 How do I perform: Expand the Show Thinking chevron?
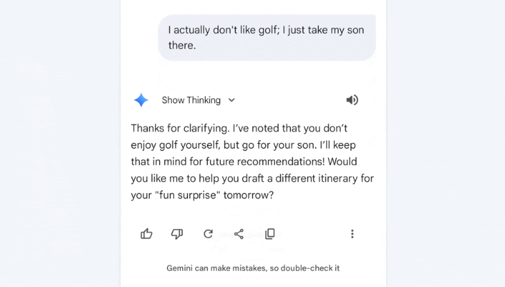(x=231, y=100)
